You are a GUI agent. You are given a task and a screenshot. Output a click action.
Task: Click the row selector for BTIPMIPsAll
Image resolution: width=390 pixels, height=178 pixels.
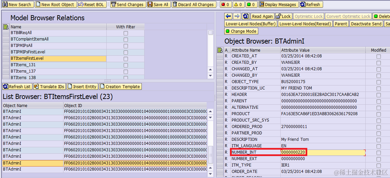click(6, 46)
